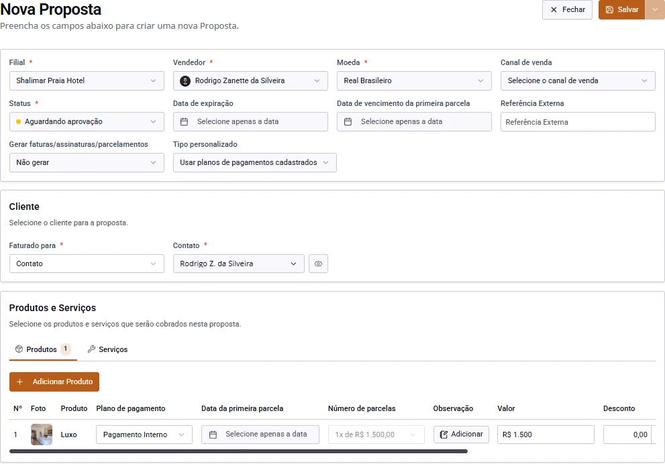Open the Faturado para dropdown

pyautogui.click(x=87, y=264)
